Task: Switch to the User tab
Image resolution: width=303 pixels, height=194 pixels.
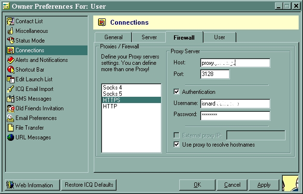Action: click(219, 37)
